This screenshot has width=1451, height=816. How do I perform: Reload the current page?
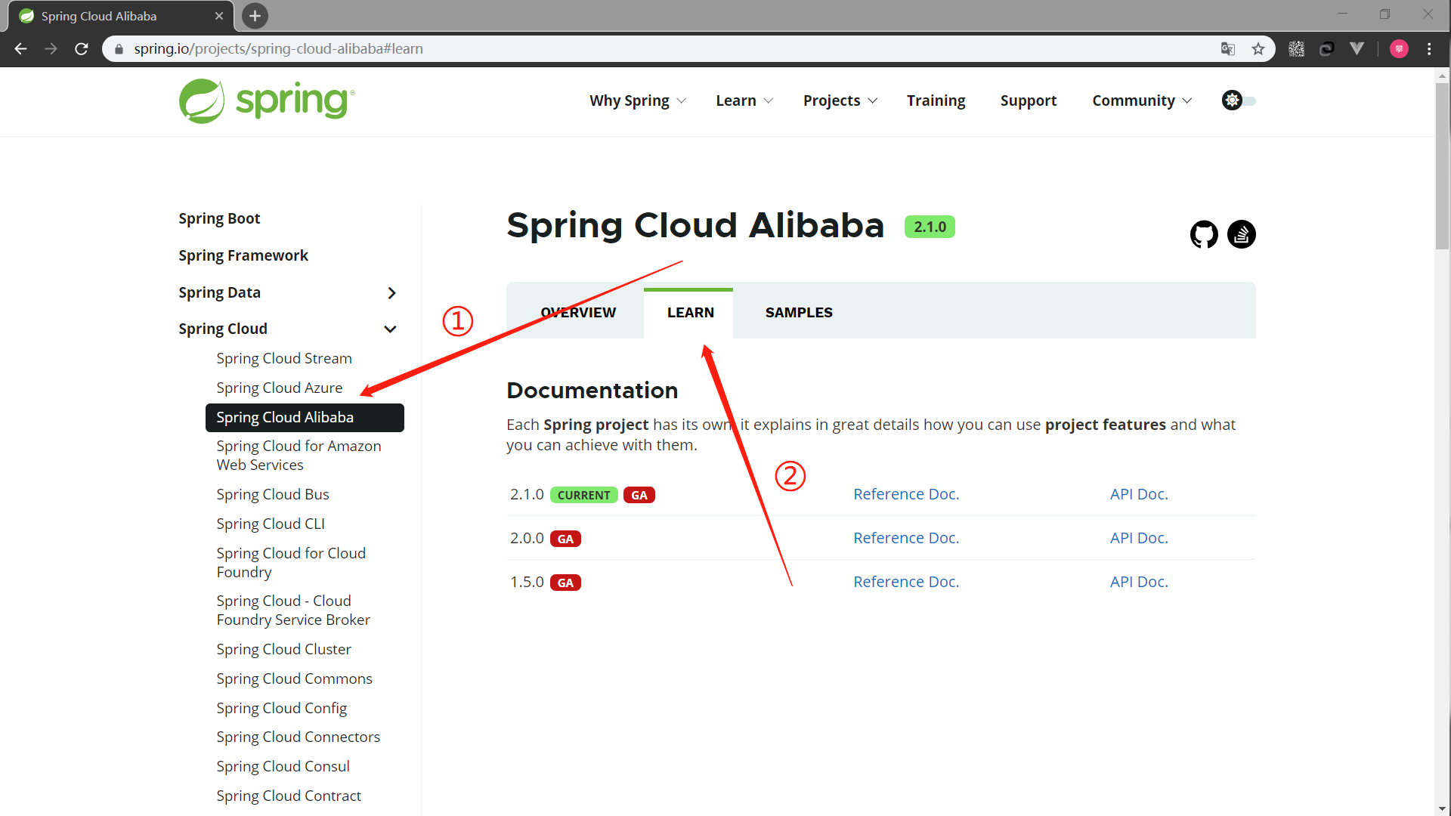coord(81,48)
